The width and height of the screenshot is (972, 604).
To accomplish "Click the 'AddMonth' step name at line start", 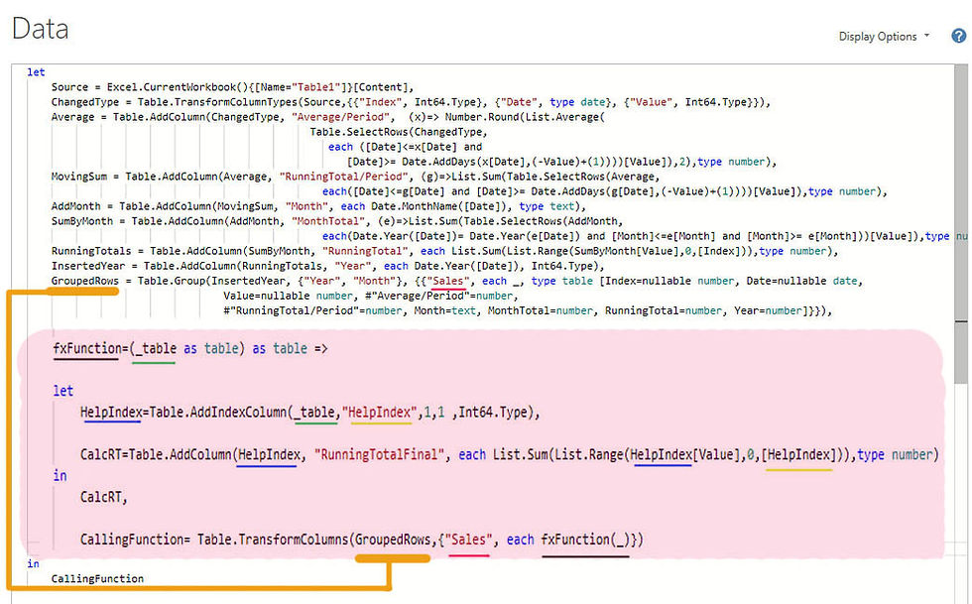I will click(x=75, y=206).
